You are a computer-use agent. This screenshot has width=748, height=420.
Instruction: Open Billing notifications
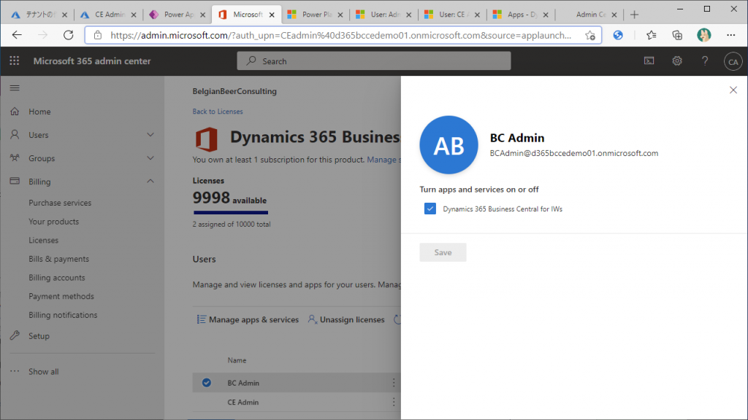pos(63,315)
